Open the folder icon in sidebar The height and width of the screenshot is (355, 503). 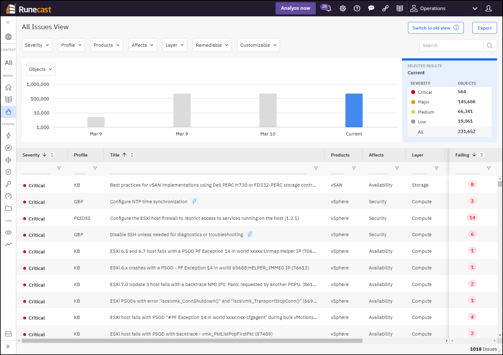coord(8,208)
